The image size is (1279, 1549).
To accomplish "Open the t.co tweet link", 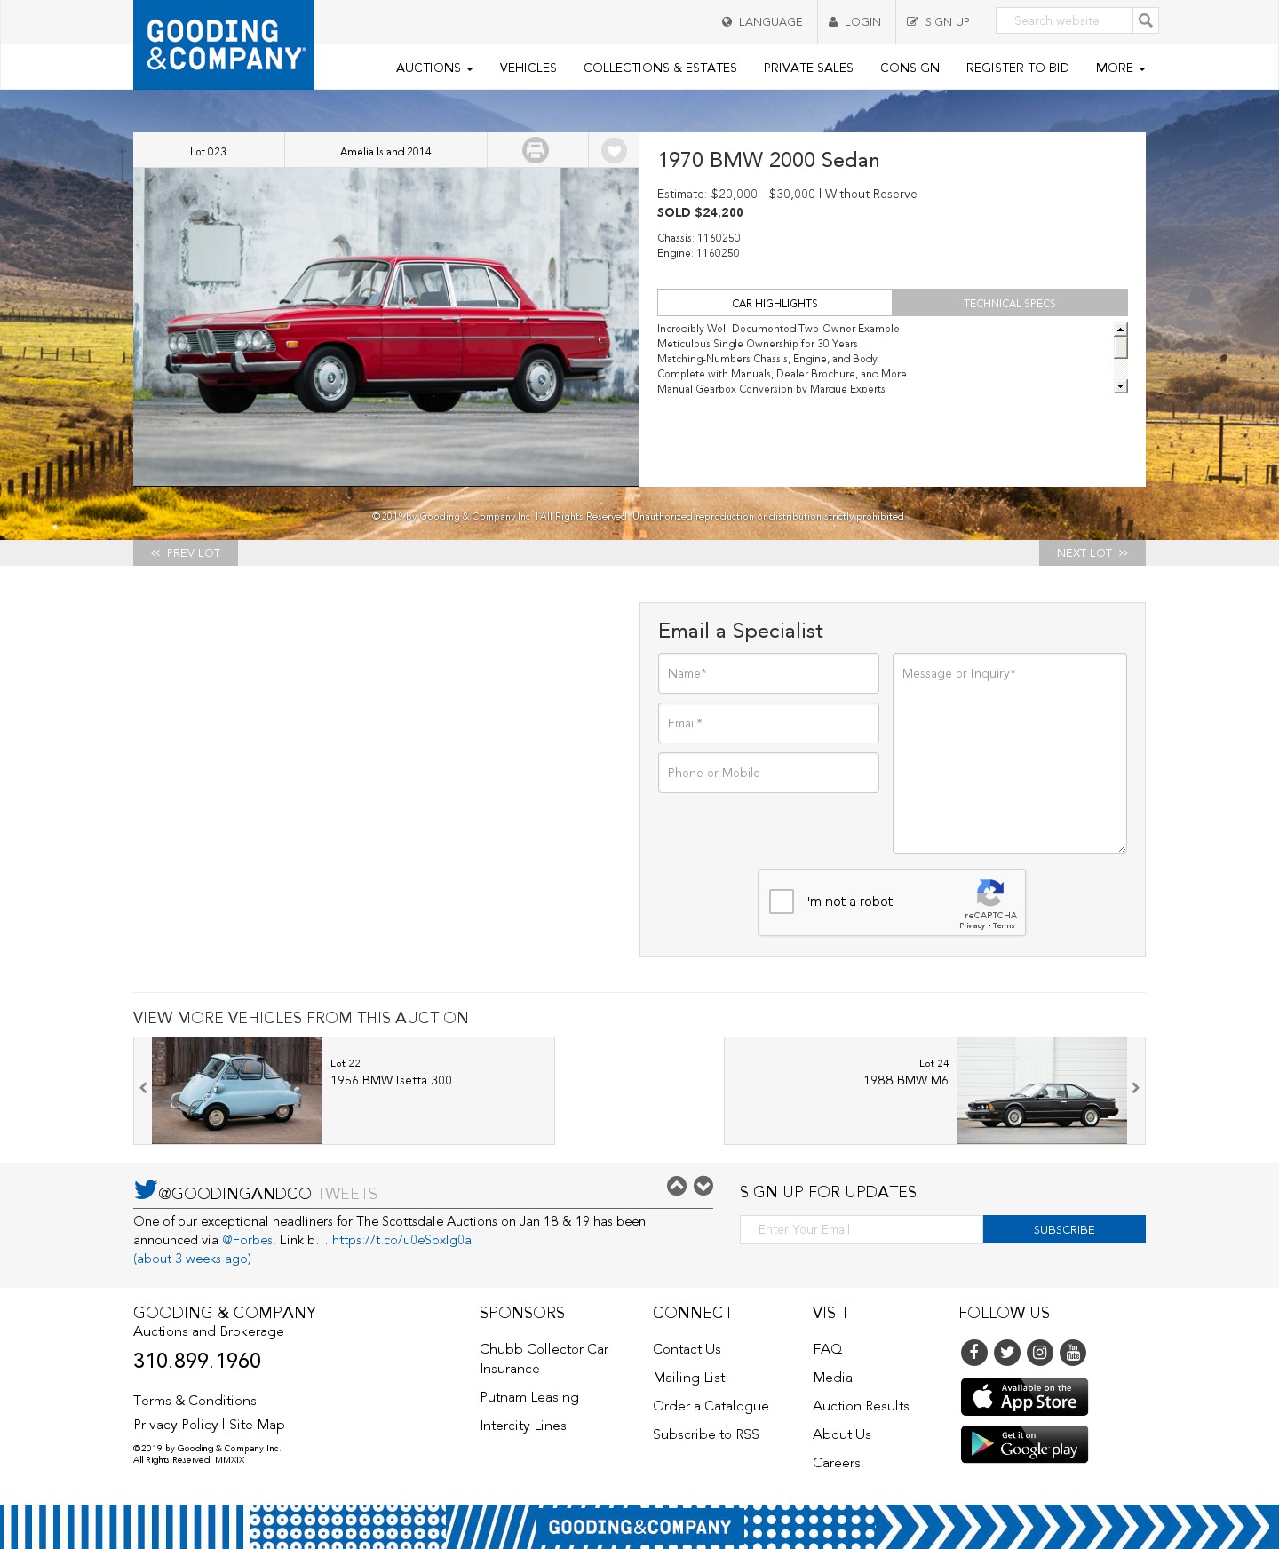I will point(401,1240).
